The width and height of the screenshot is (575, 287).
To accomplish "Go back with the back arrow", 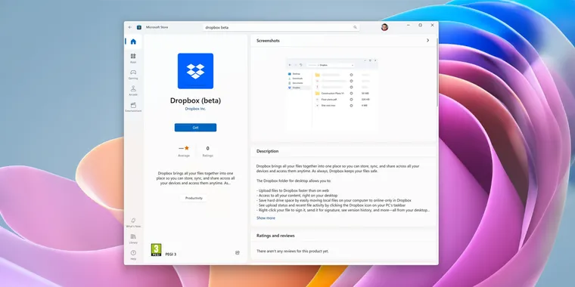I will click(x=130, y=27).
